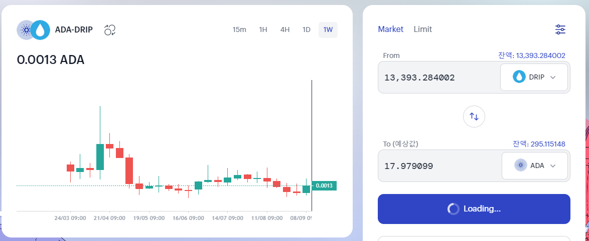Edit the From amount 13,393.284002 field
This screenshot has width=589, height=241.
439,77
